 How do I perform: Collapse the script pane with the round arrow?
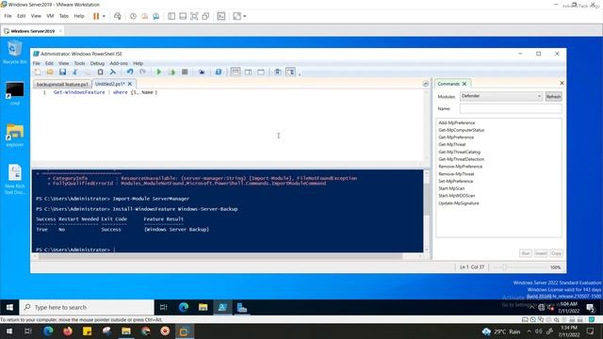[425, 84]
